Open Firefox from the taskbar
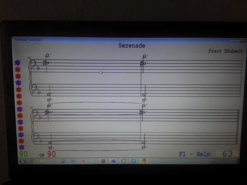This screenshot has width=247, height=185. point(103,161)
